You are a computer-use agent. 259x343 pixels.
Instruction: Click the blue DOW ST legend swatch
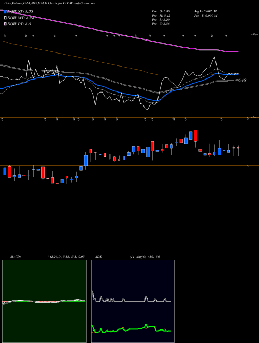(5, 11)
